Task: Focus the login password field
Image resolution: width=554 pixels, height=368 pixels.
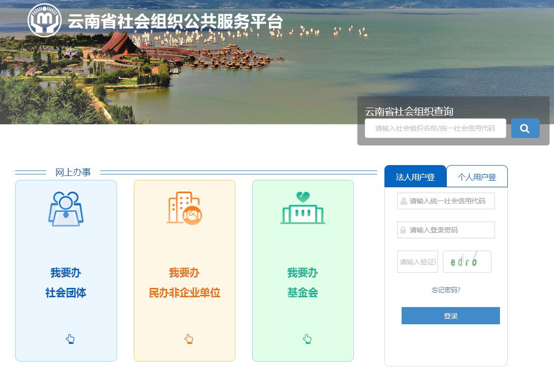Action: (x=446, y=230)
